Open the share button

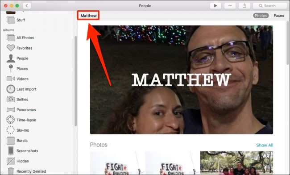point(244,5)
